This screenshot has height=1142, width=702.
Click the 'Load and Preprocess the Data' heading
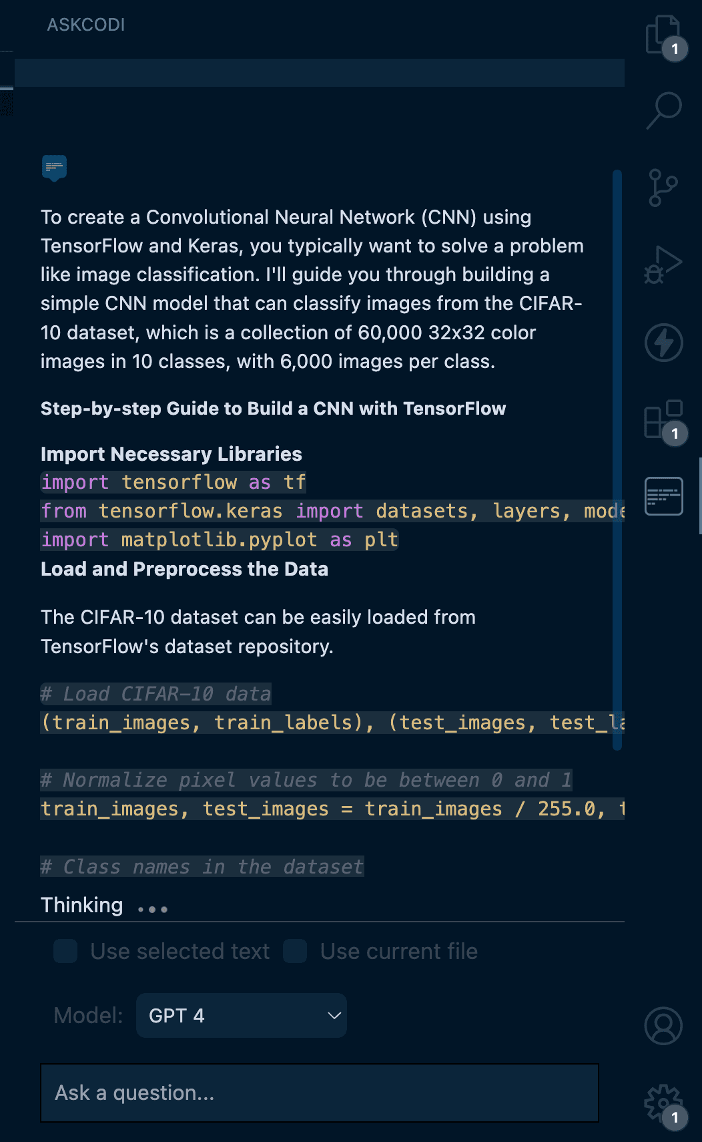[184, 569]
